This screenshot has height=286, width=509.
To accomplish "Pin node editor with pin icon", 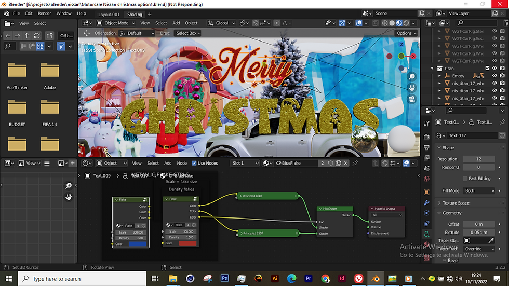I will (x=355, y=163).
